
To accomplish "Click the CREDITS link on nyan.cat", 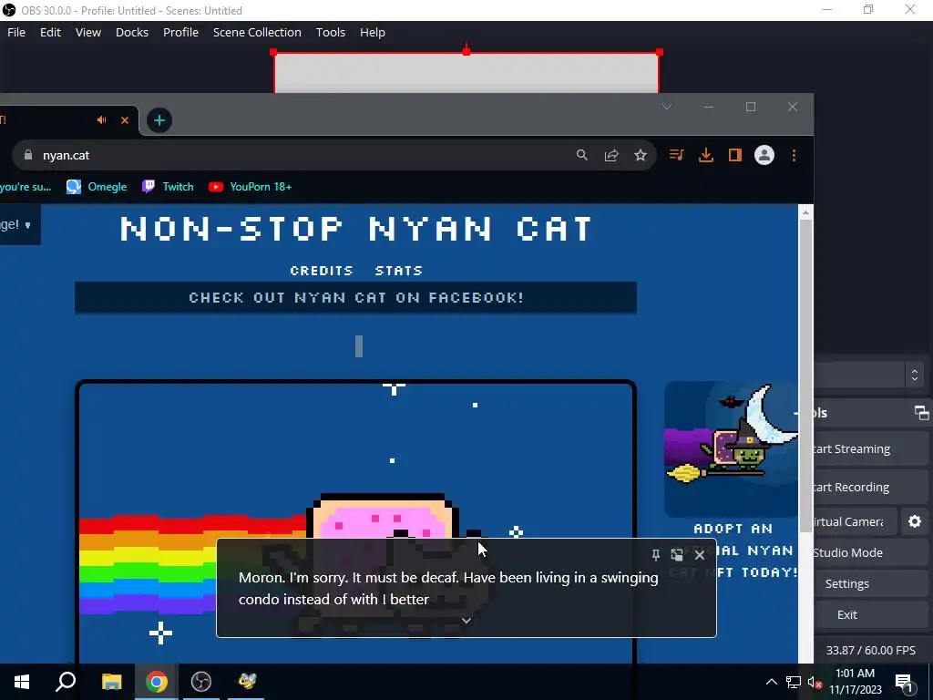I will tap(322, 271).
